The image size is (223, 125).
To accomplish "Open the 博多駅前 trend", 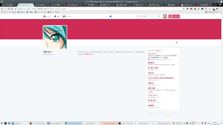I will click(x=151, y=62).
